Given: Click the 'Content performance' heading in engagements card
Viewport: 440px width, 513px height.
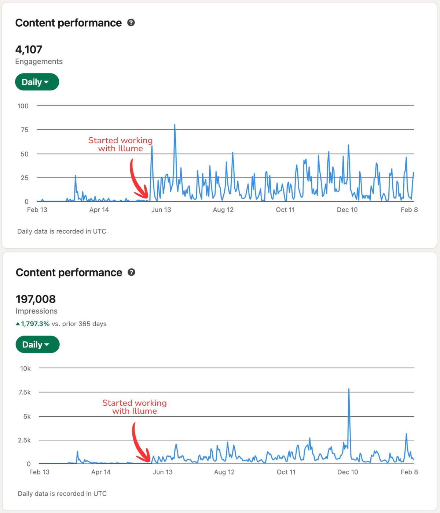Looking at the screenshot, I should click(x=69, y=23).
